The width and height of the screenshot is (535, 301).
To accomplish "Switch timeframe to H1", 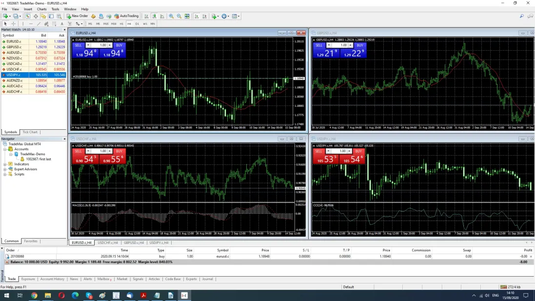I will click(121, 24).
